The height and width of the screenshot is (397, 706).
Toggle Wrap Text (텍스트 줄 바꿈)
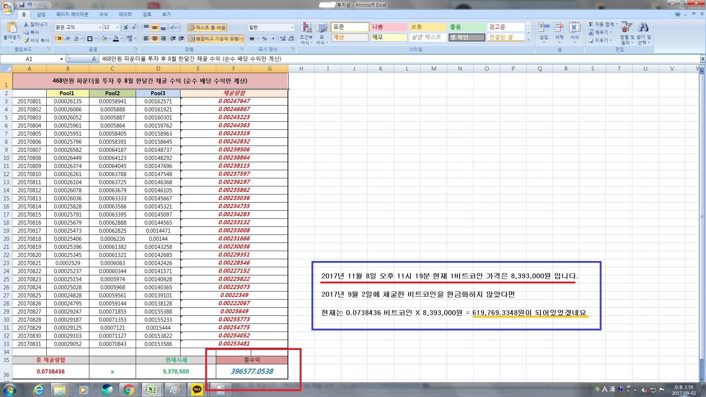(207, 28)
